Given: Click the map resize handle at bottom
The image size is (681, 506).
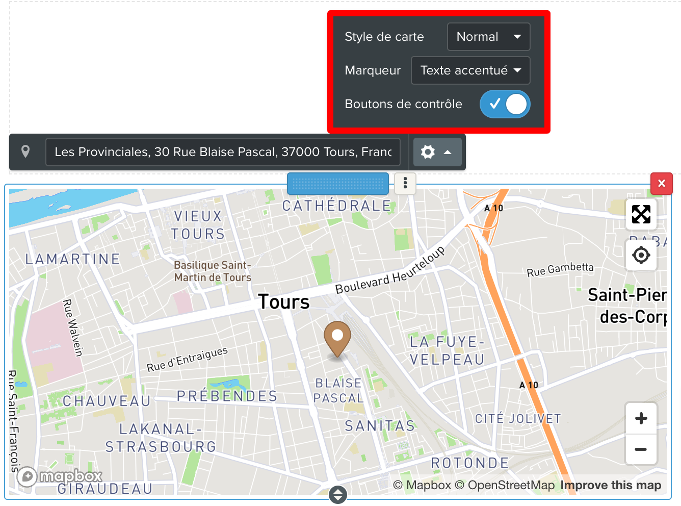Looking at the screenshot, I should (338, 494).
